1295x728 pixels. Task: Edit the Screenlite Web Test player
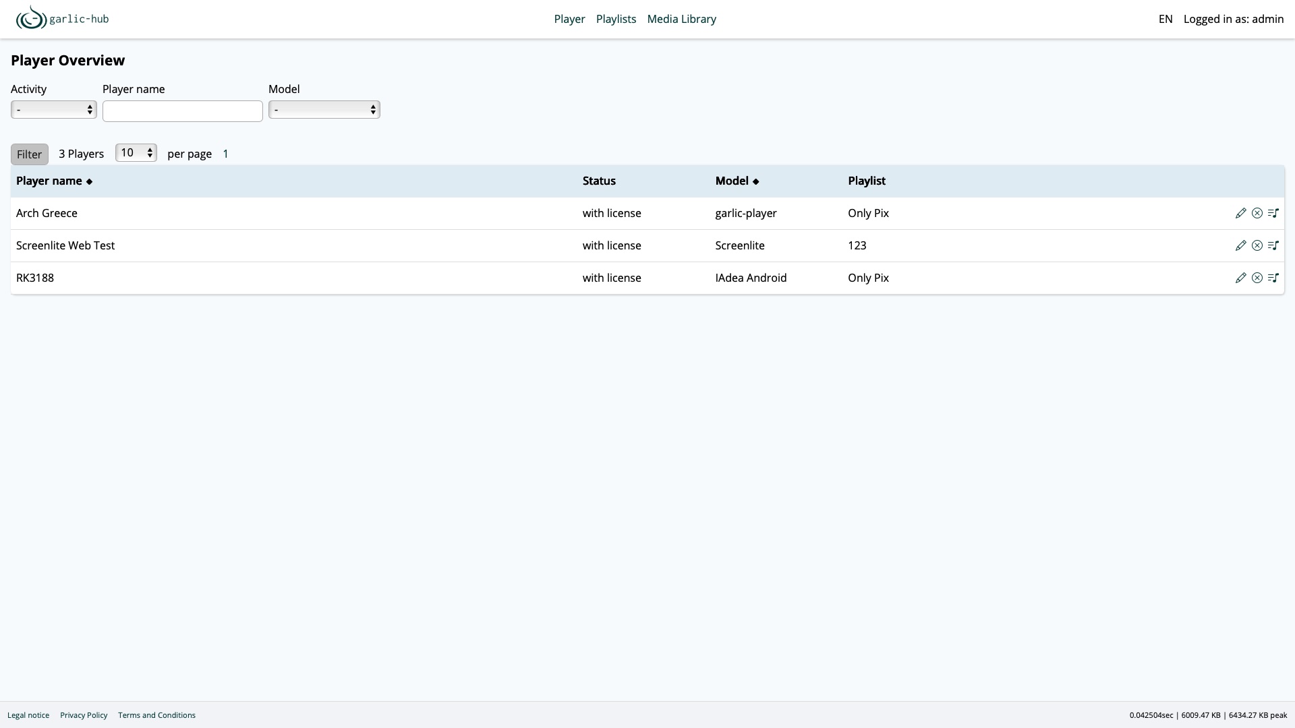[x=1240, y=245]
